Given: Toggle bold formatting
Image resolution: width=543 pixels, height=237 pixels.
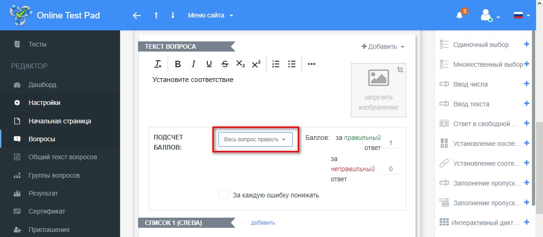Looking at the screenshot, I should [178, 64].
